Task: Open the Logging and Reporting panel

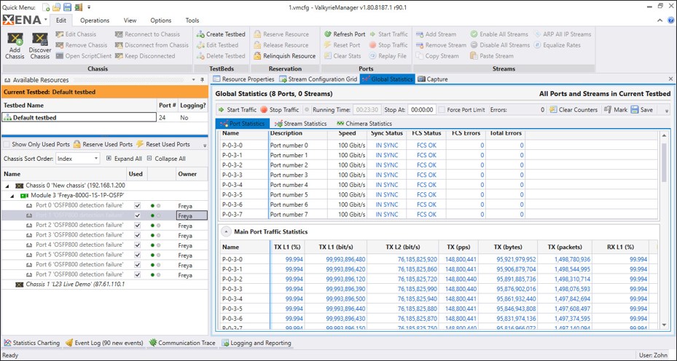Action: click(257, 343)
